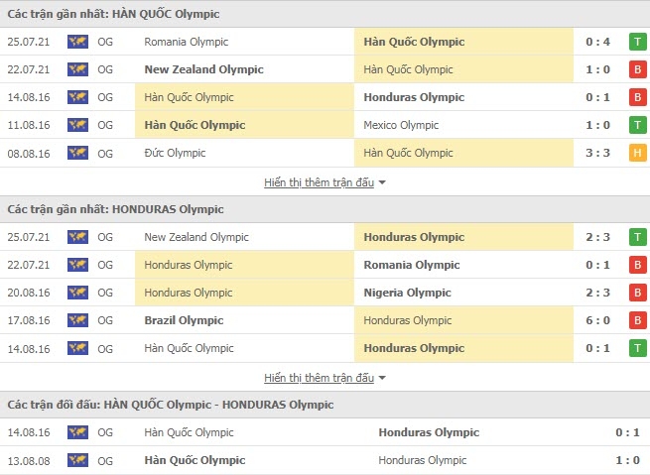Click the 1 : 0 score in the 13.08.08 head-to-head row

point(627,460)
